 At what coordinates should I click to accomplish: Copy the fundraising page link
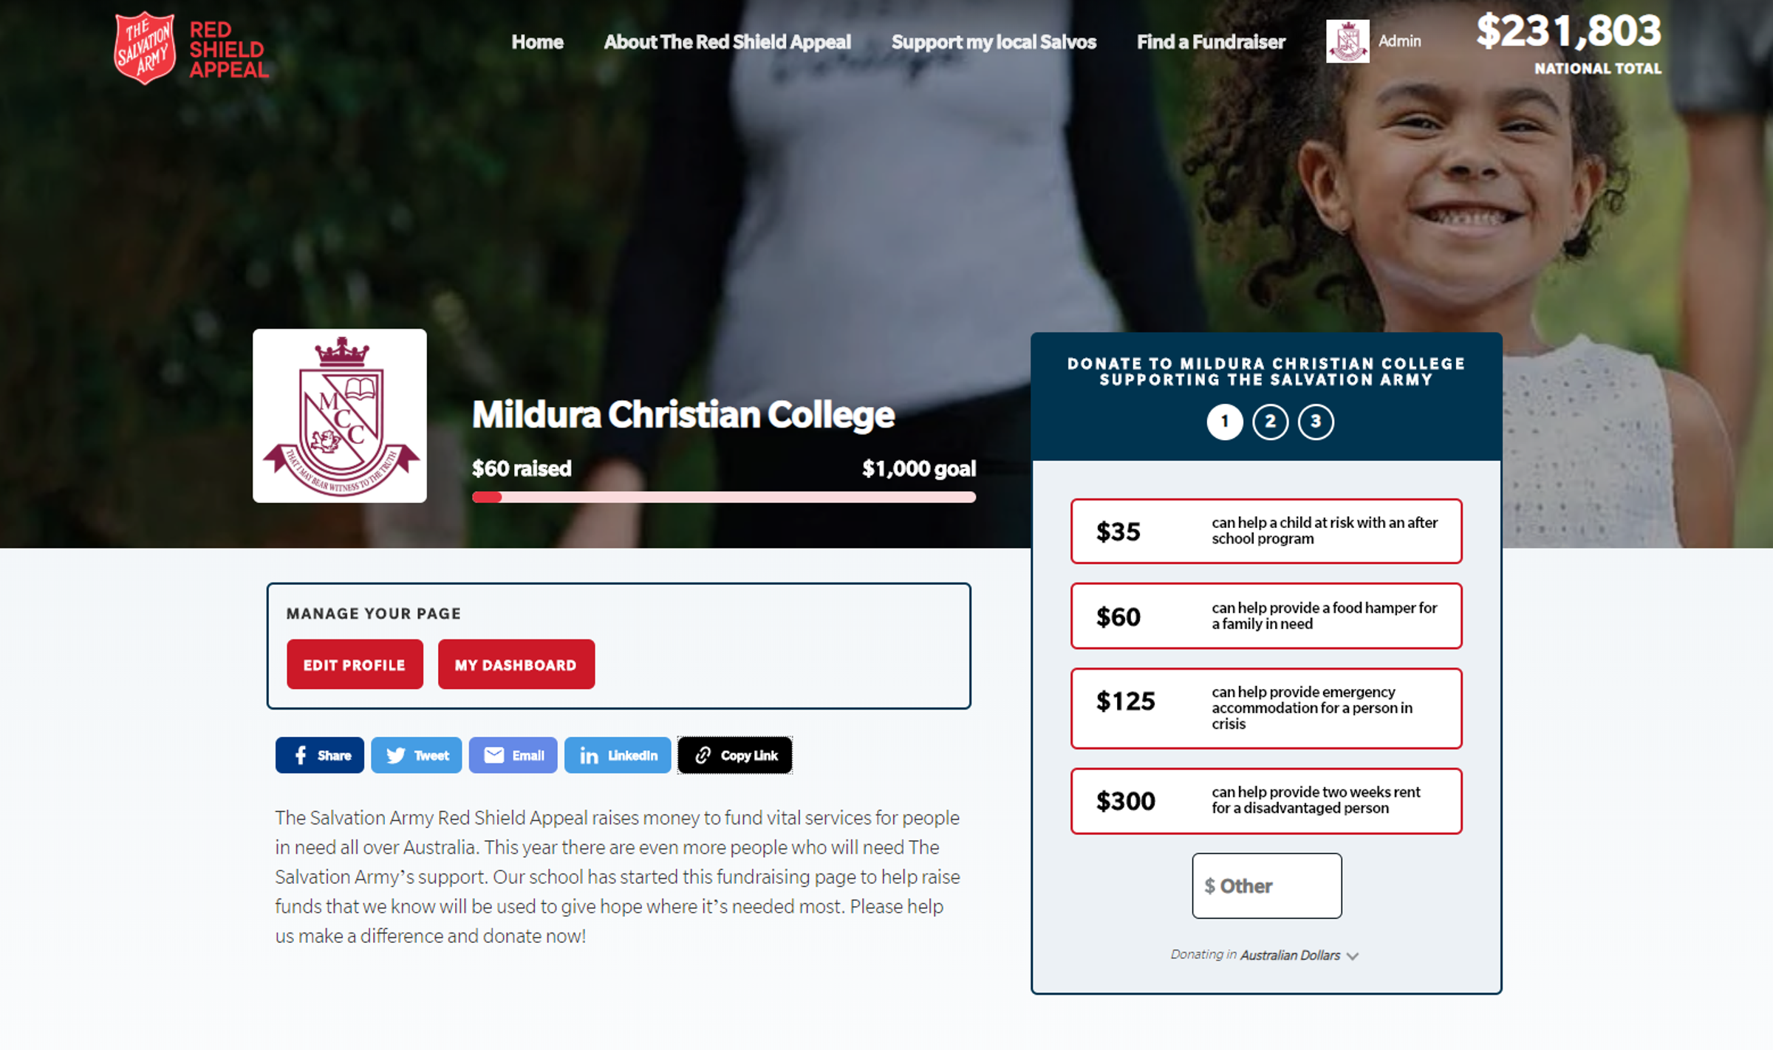tap(735, 755)
